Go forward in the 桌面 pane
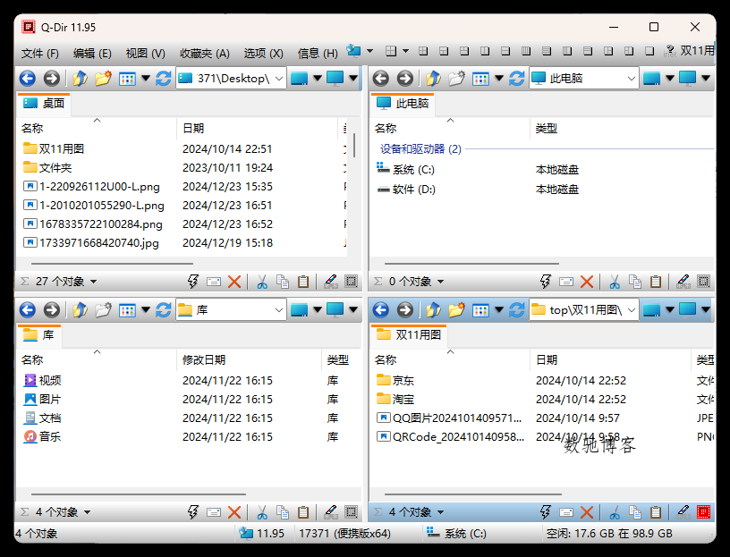This screenshot has height=557, width=730. (52, 78)
